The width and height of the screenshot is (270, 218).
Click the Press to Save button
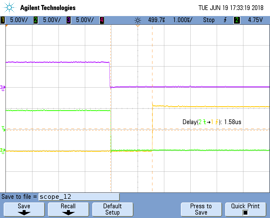tap(201, 209)
